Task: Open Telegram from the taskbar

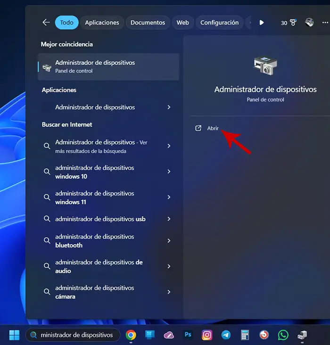Action: click(x=226, y=335)
